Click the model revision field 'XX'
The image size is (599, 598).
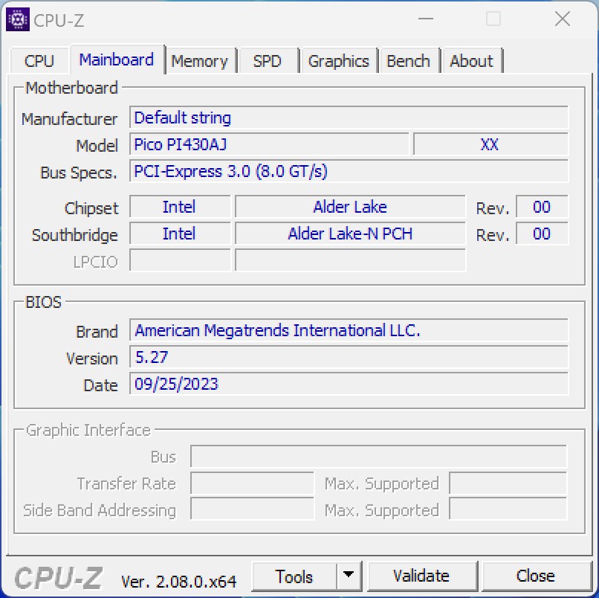pos(490,144)
